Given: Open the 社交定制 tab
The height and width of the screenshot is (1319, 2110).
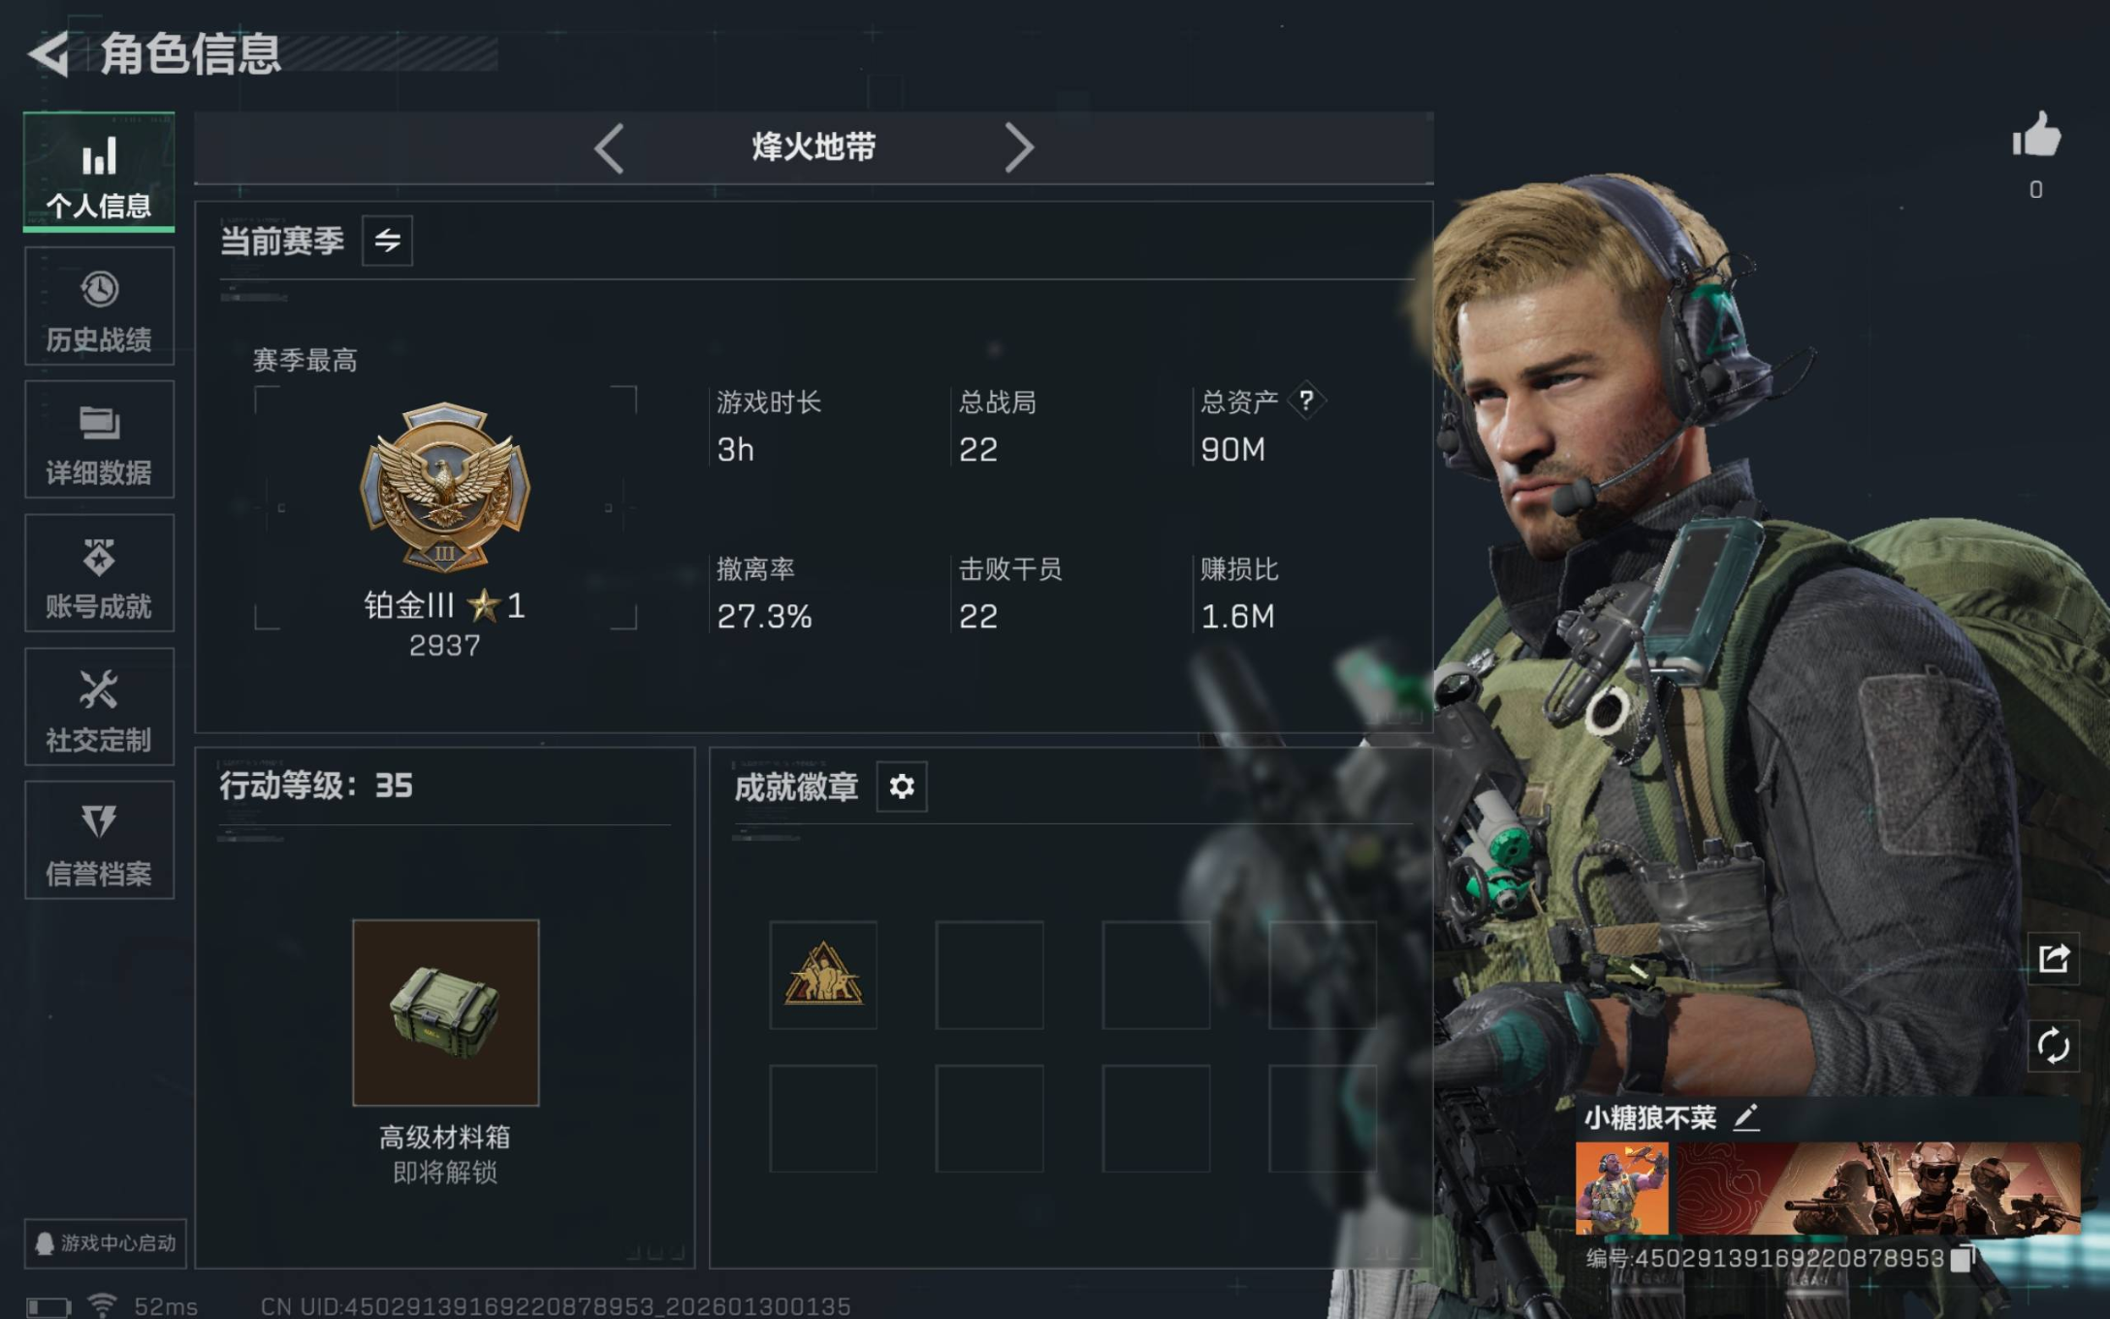Looking at the screenshot, I should pyautogui.click(x=100, y=707).
